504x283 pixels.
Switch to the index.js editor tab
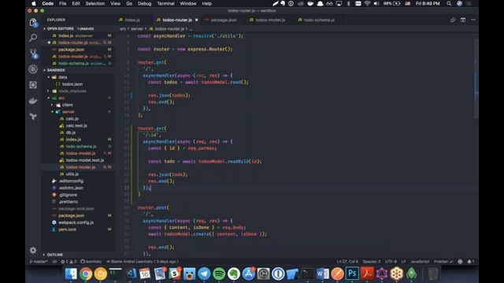click(129, 20)
